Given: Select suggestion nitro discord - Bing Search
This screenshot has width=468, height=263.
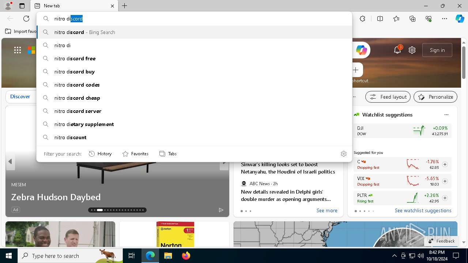Looking at the screenshot, I should click(195, 32).
